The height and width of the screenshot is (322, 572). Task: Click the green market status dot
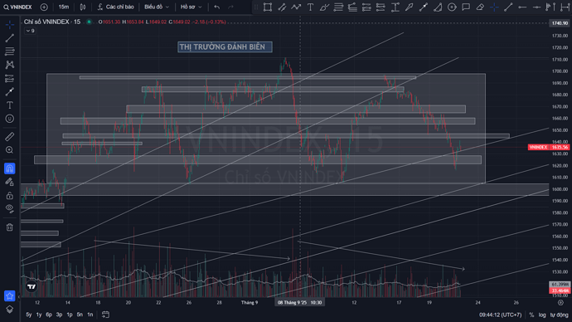tap(89, 22)
